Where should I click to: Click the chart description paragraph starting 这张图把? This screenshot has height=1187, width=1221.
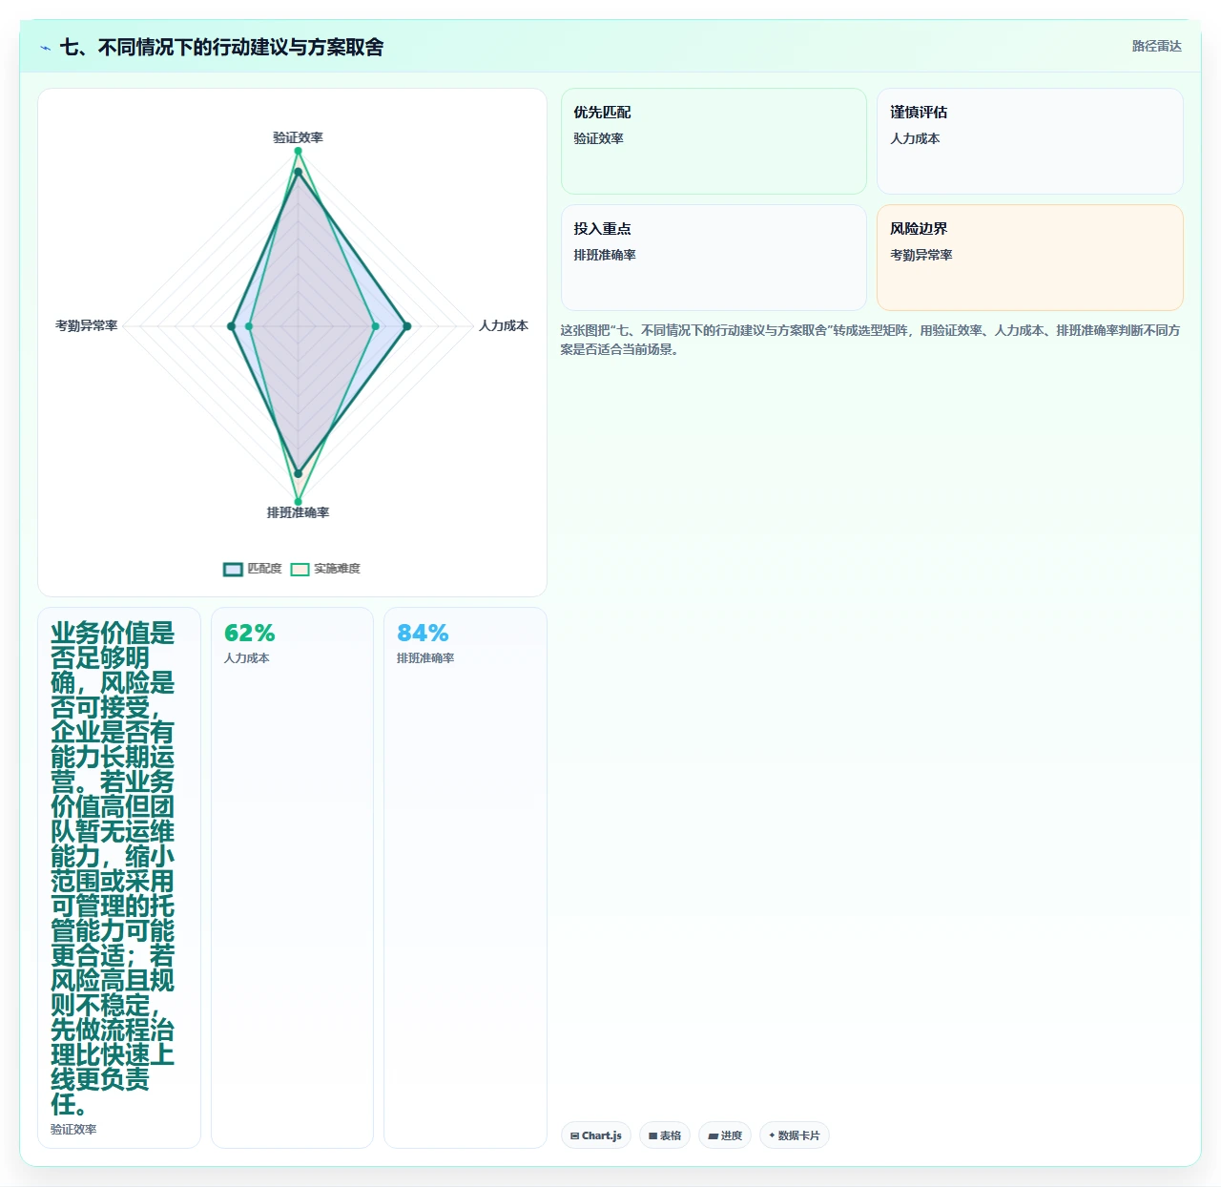tap(870, 340)
